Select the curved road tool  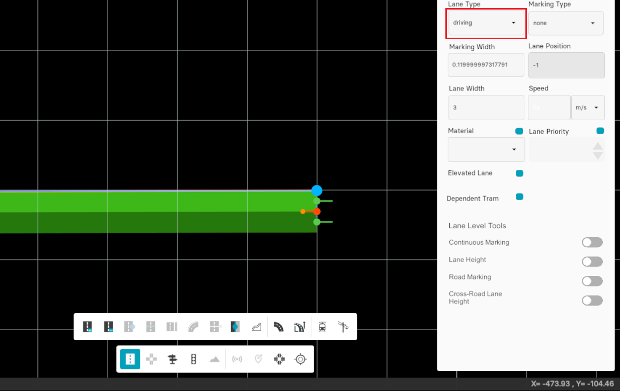[x=278, y=327]
